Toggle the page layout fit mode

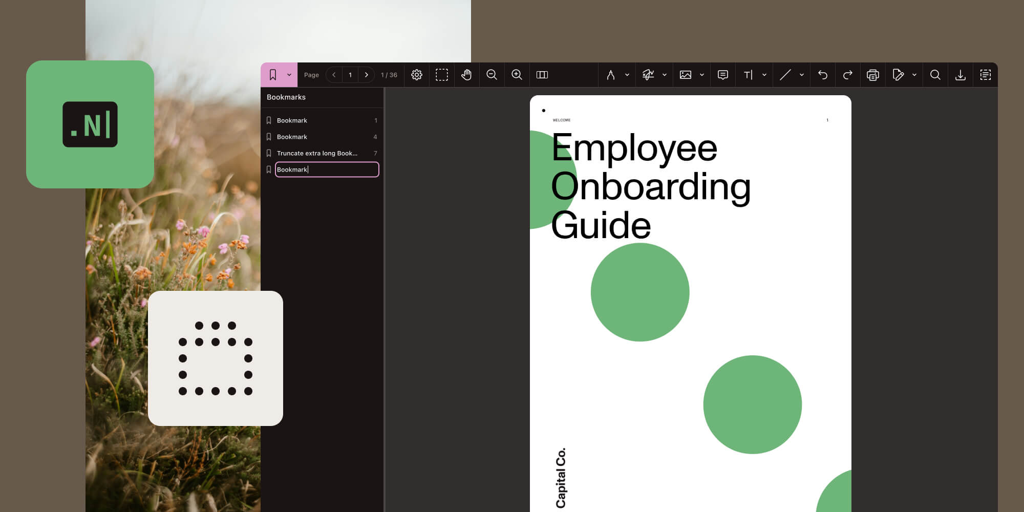(542, 75)
